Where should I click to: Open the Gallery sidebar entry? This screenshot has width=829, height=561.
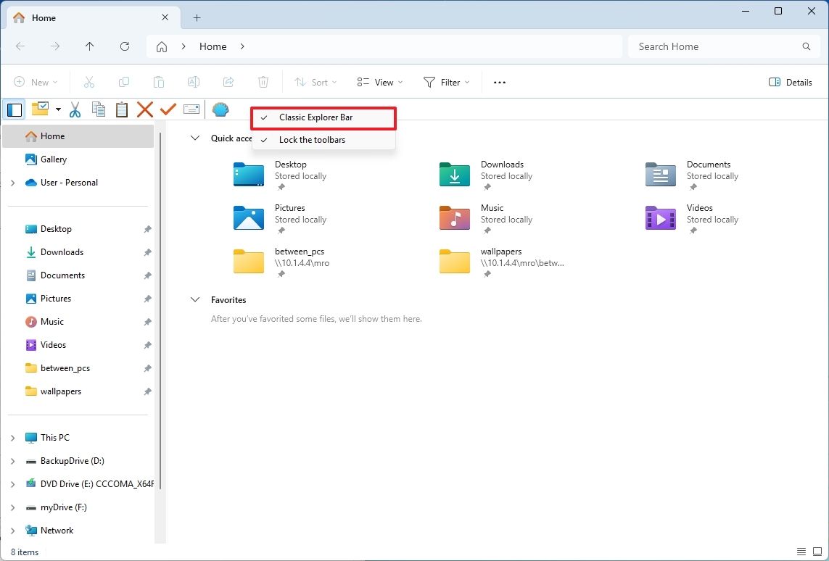tap(53, 159)
